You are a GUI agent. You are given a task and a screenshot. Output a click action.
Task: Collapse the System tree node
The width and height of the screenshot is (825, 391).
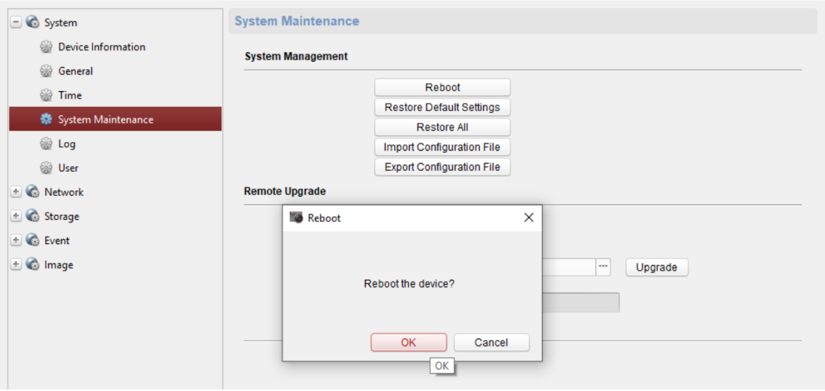[16, 23]
